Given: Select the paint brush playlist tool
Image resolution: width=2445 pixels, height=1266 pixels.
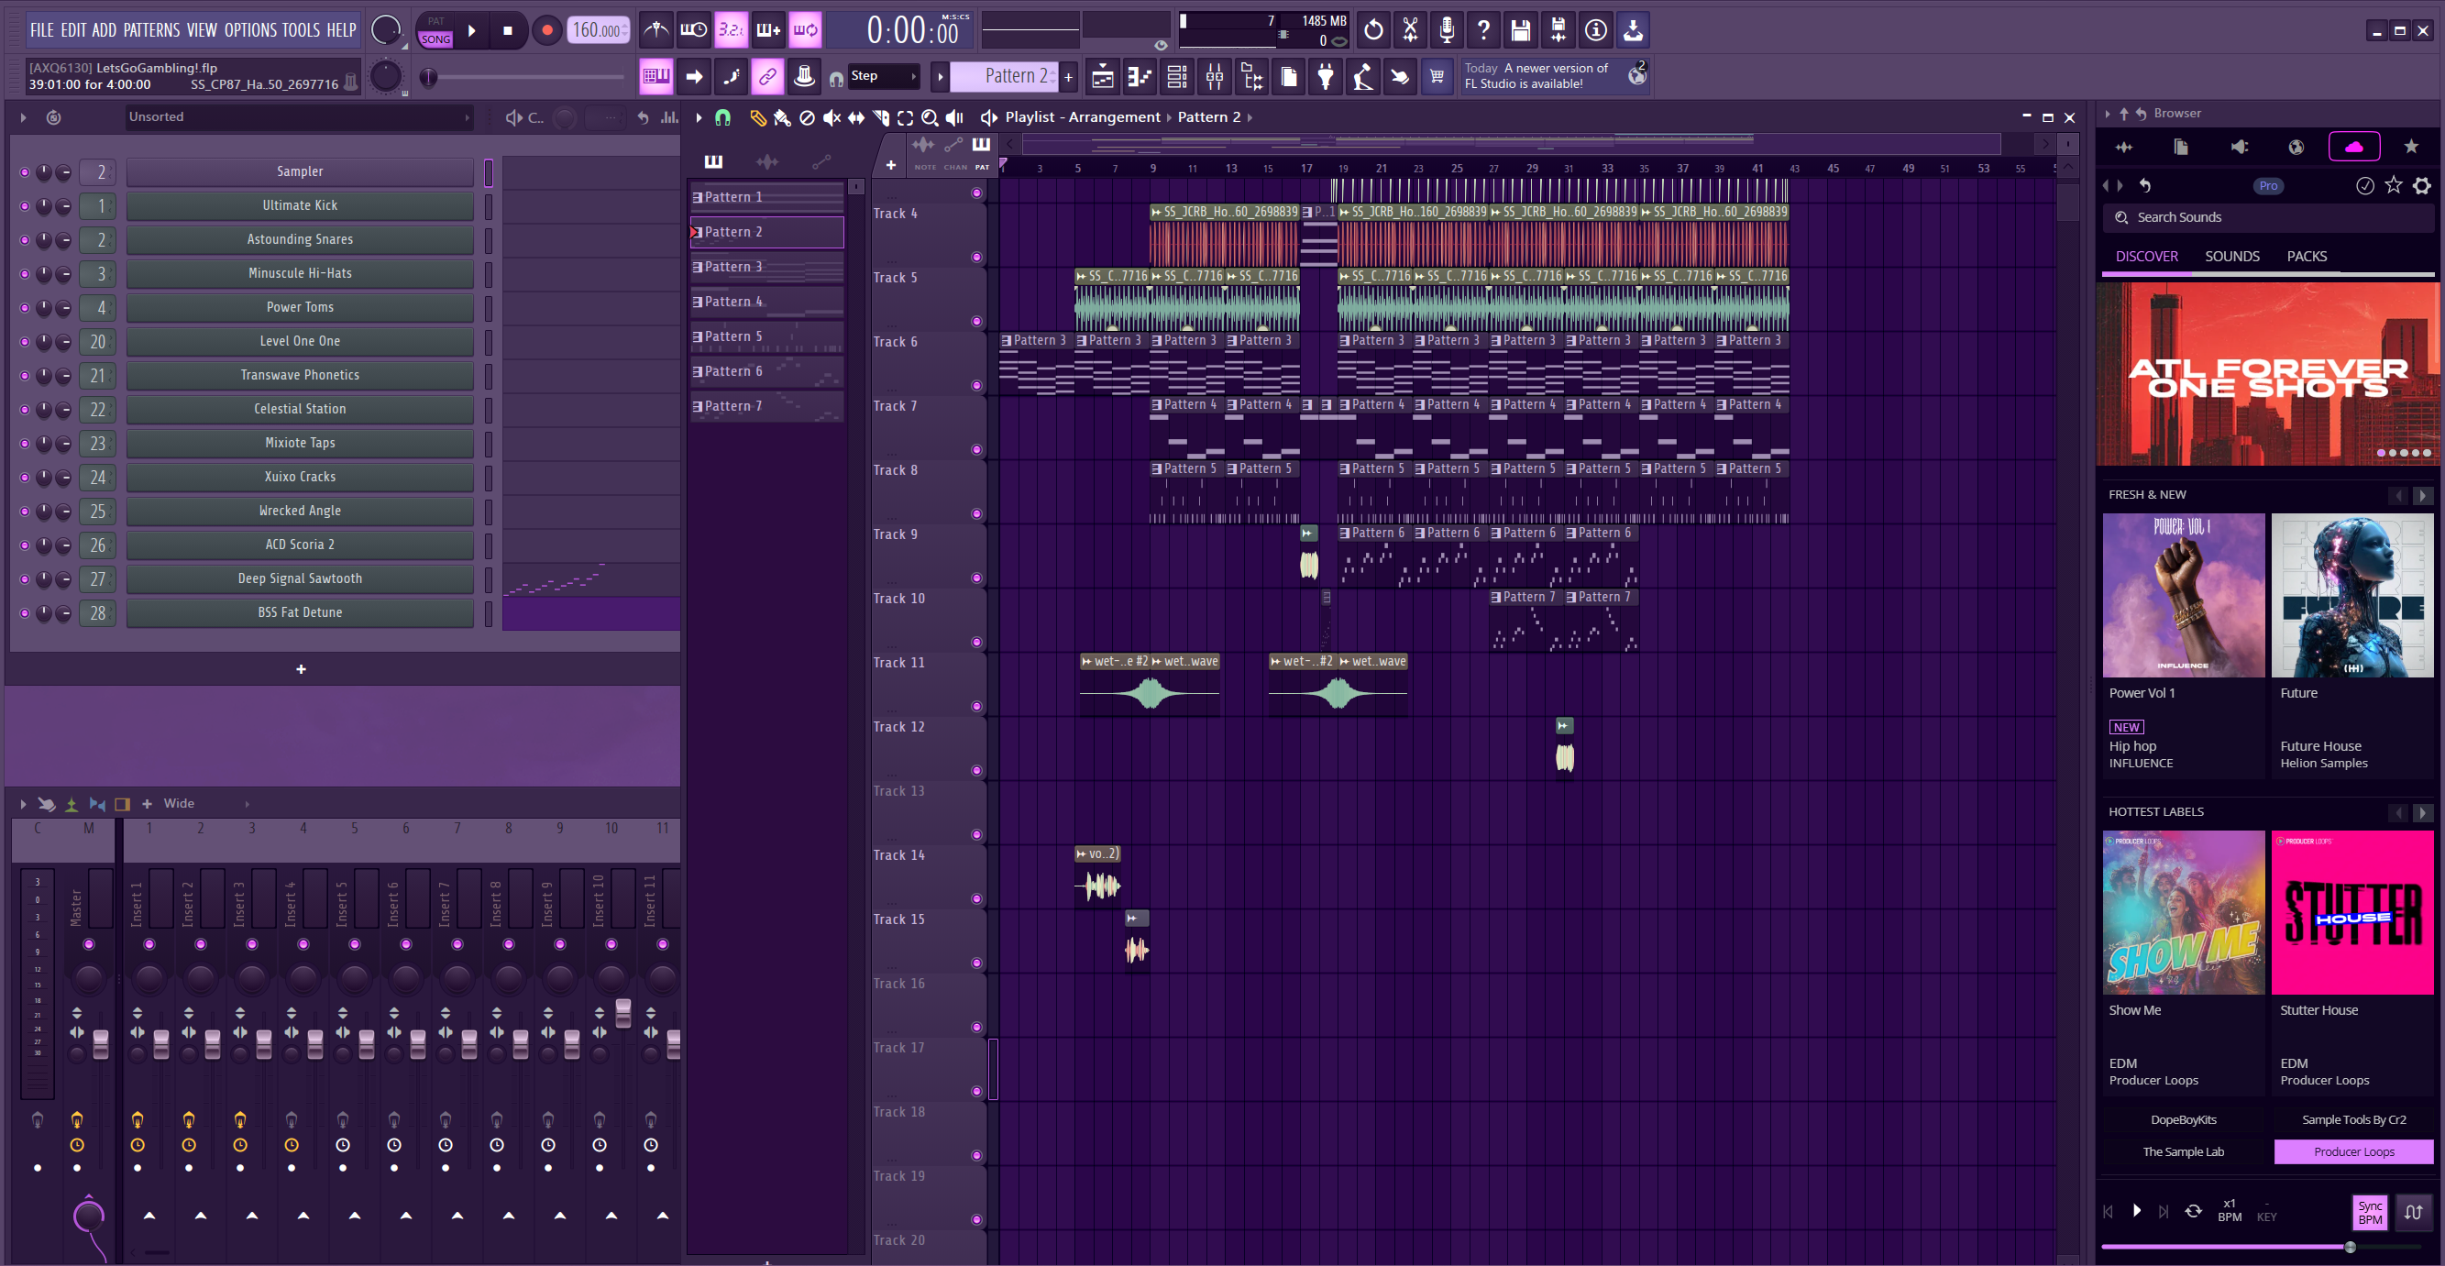Looking at the screenshot, I should pos(782,117).
